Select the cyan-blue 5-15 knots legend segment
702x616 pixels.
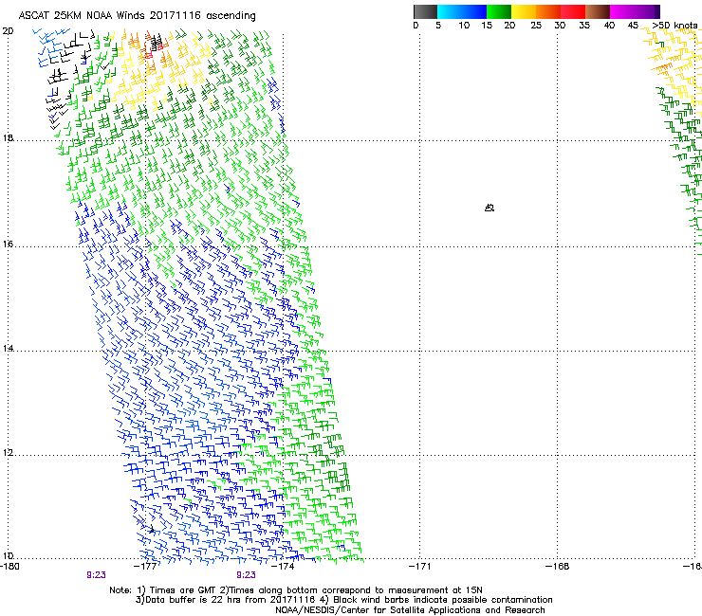(462, 11)
